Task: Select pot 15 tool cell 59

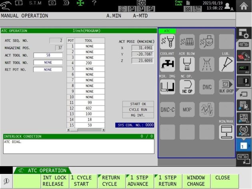Action: click(x=90, y=125)
